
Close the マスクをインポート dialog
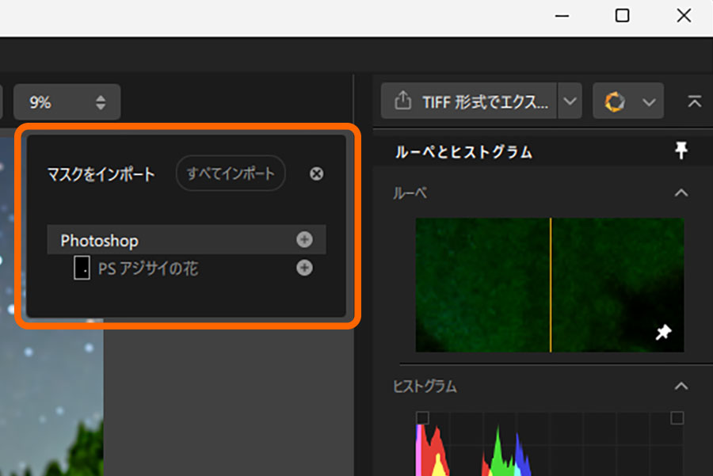pyautogui.click(x=316, y=173)
